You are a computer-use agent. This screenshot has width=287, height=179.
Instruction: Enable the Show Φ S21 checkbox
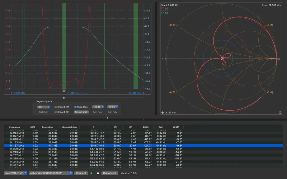pos(55,112)
